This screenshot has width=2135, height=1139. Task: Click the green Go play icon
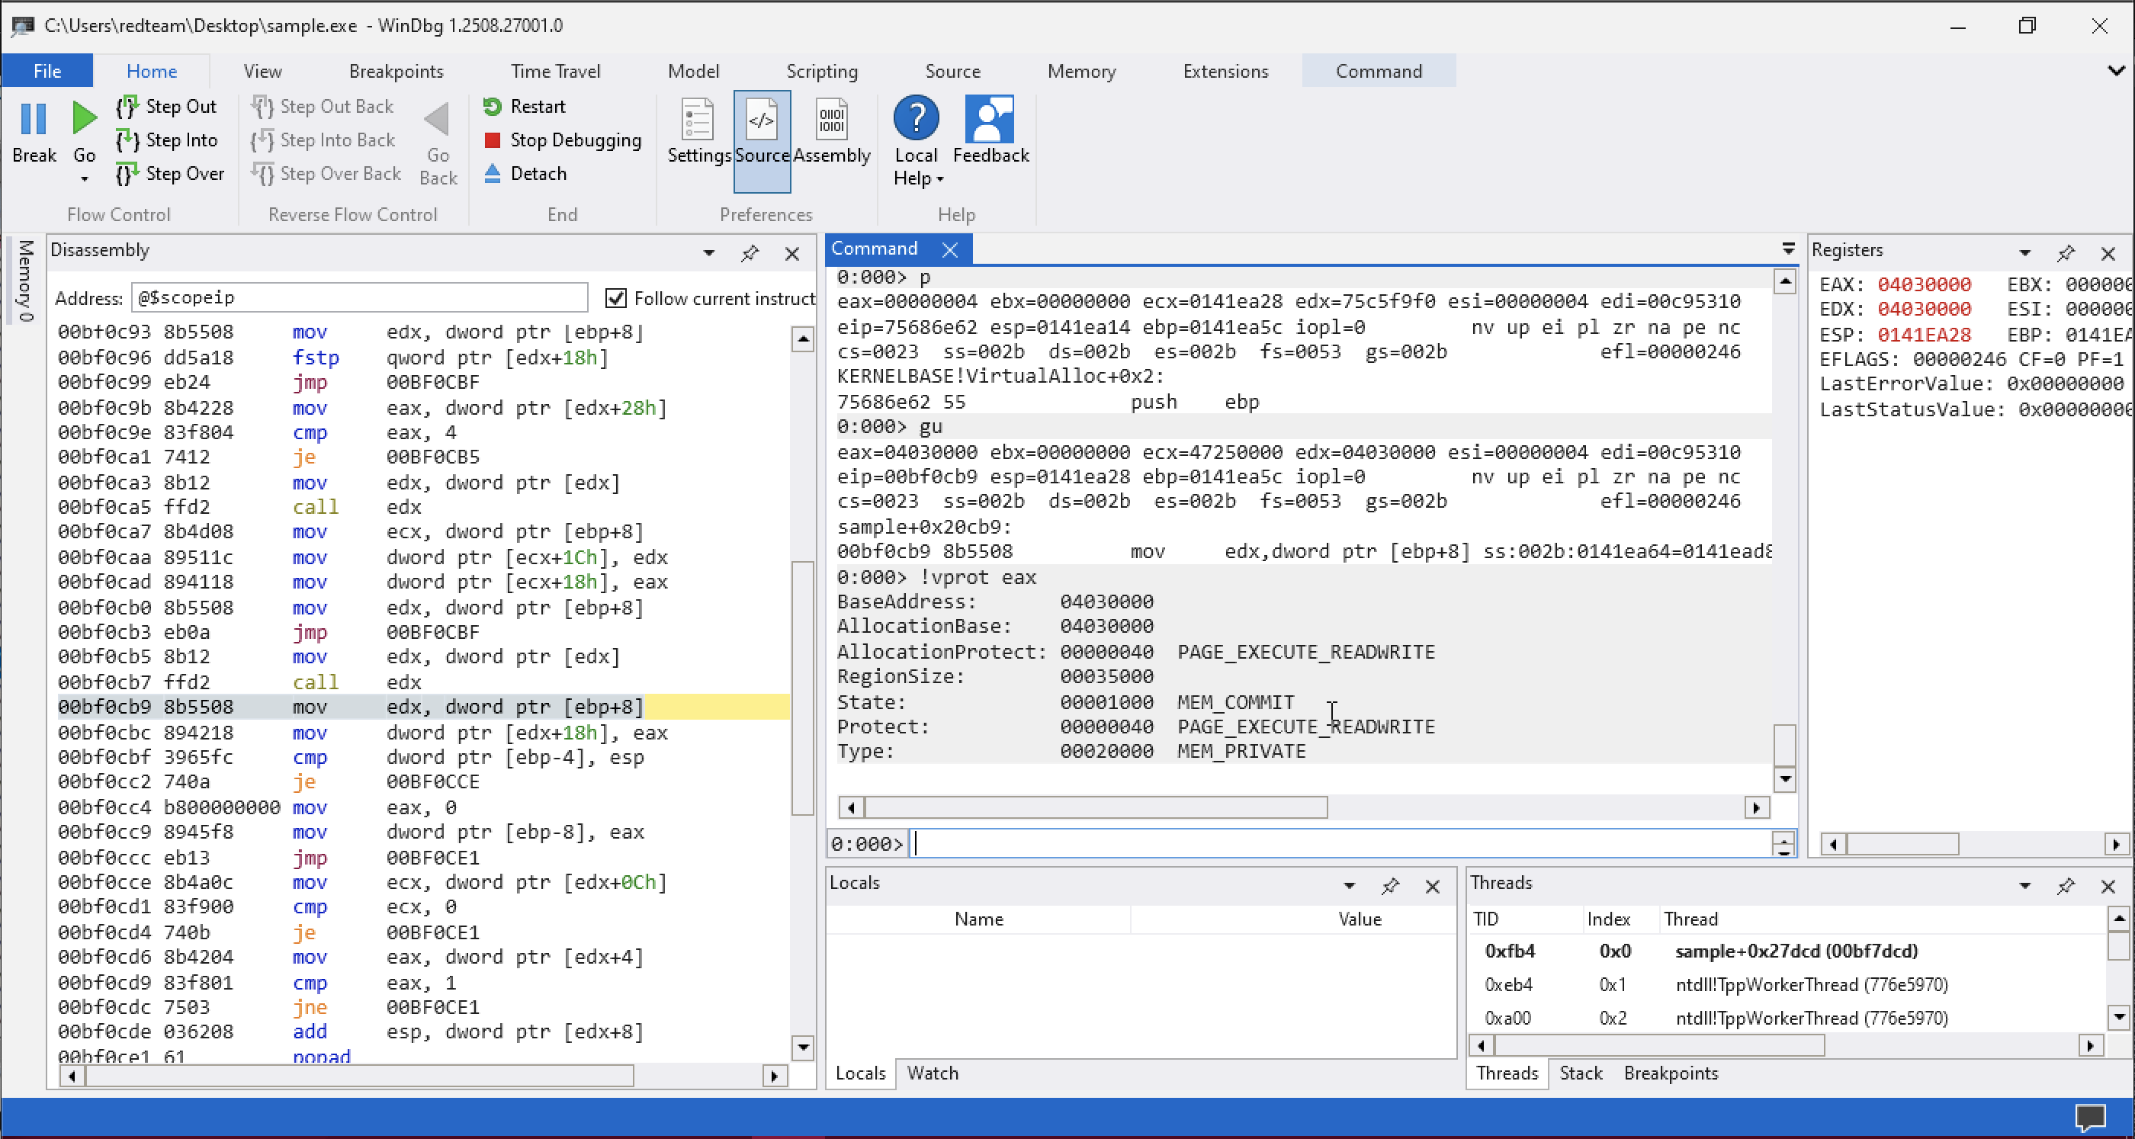coord(84,118)
